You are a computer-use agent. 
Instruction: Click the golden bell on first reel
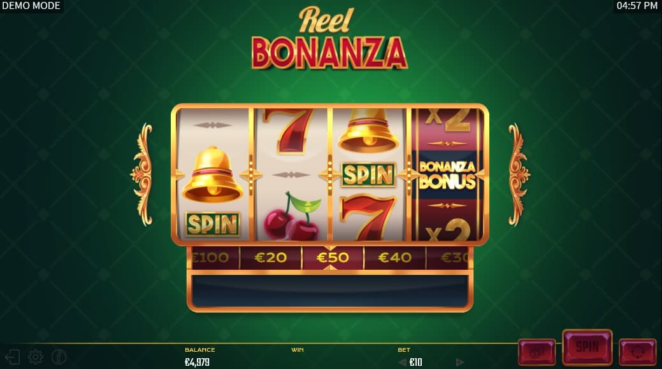[212, 174]
